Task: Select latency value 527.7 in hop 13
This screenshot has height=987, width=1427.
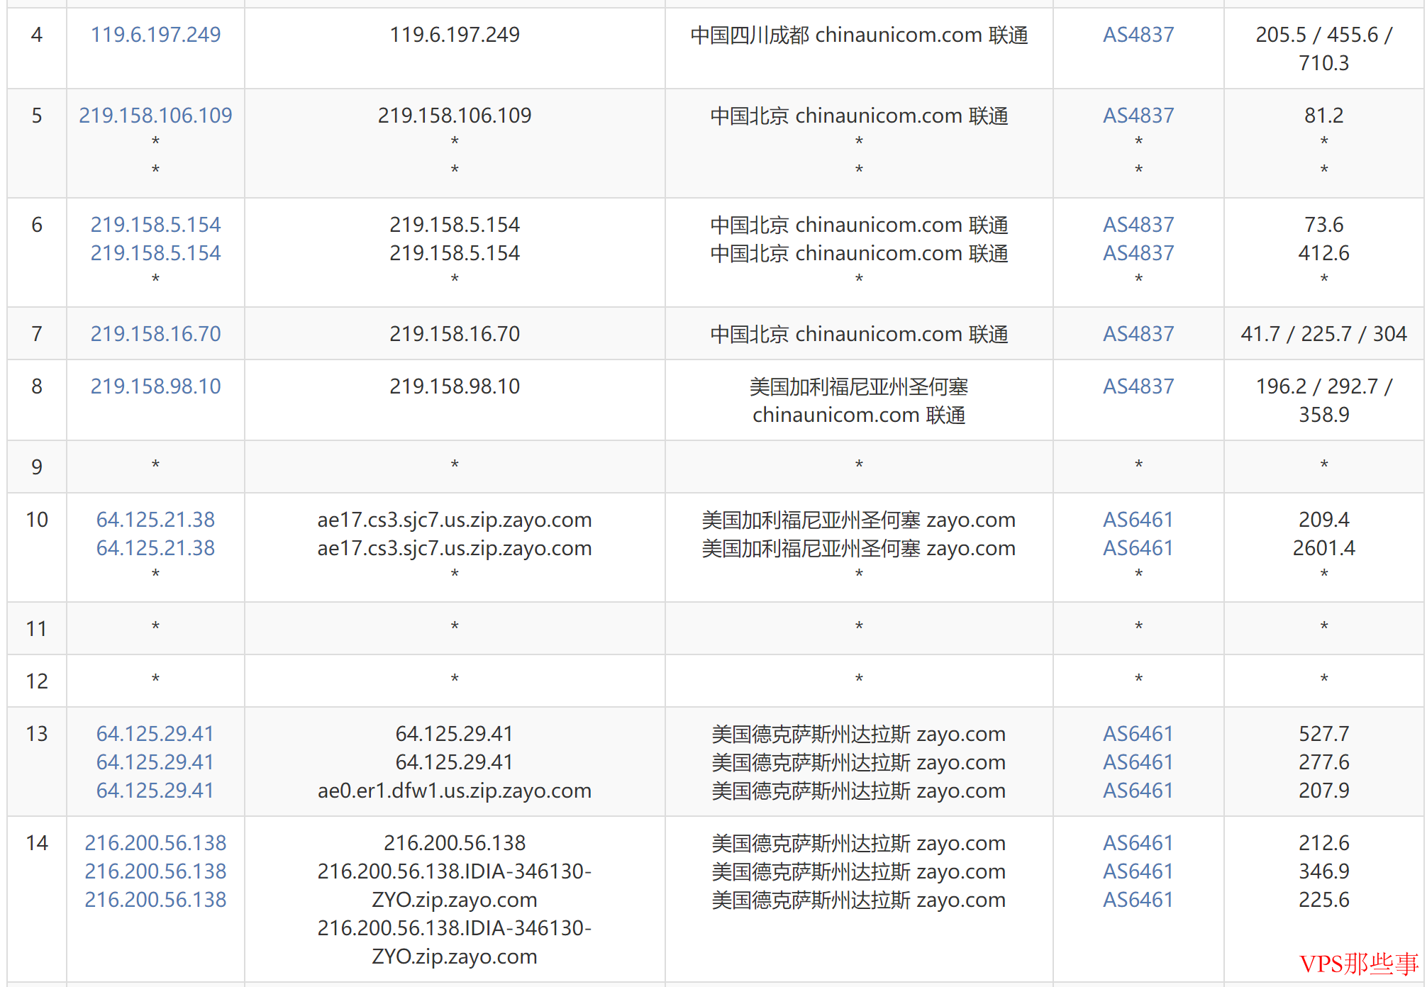Action: [x=1323, y=734]
